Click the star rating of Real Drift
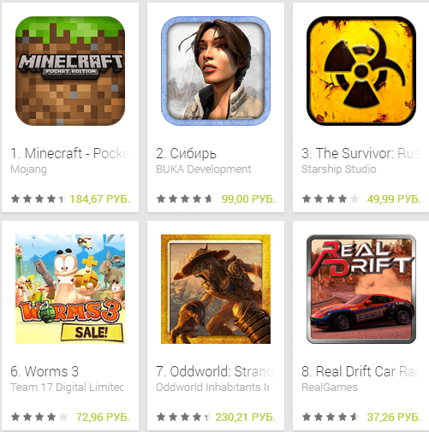The image size is (429, 432). pyautogui.click(x=331, y=417)
